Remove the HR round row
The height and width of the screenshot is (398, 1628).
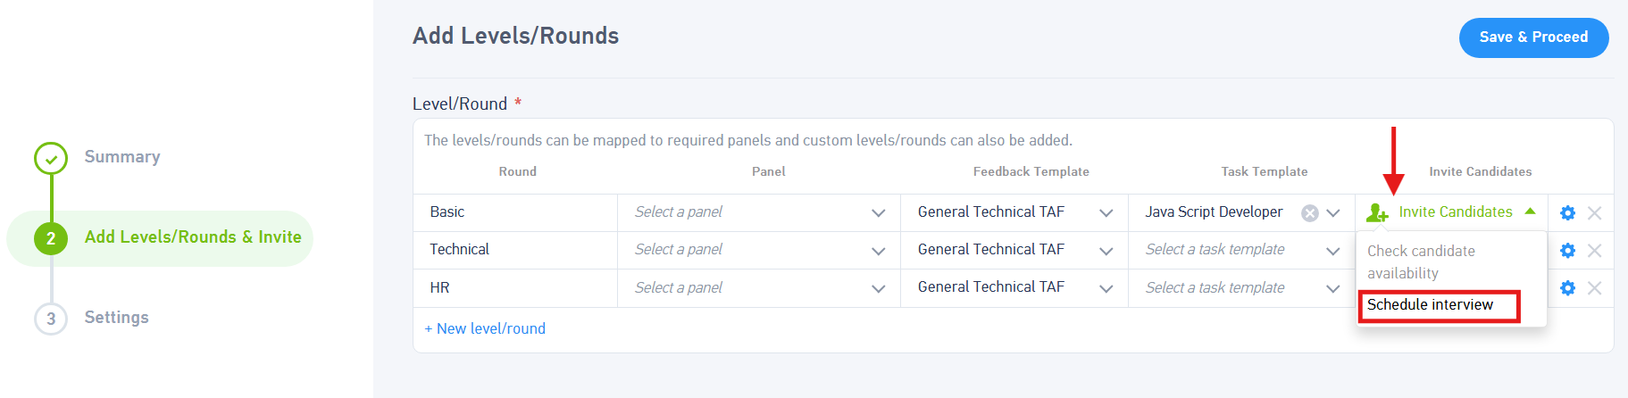(x=1595, y=288)
